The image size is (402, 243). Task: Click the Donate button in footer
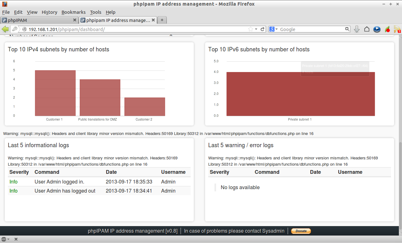coord(301,231)
